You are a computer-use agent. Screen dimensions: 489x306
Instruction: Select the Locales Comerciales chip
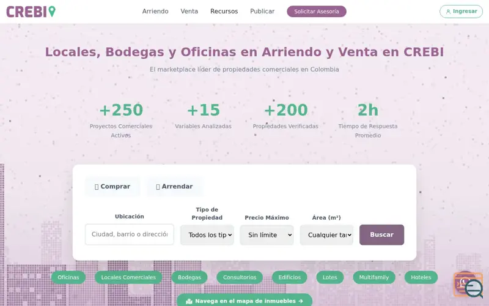128,277
